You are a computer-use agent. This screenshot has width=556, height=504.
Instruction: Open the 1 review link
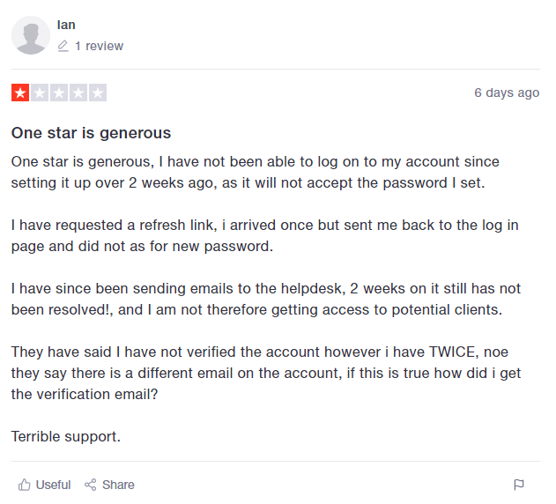pos(99,46)
